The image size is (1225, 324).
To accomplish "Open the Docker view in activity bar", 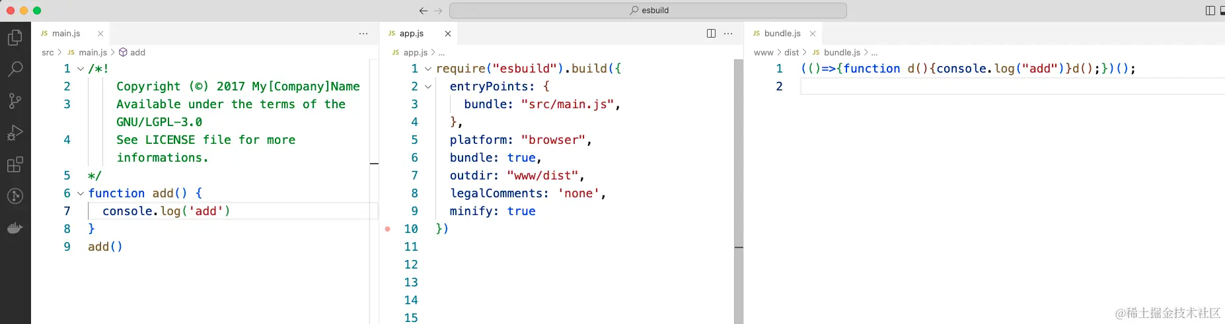I will (15, 228).
